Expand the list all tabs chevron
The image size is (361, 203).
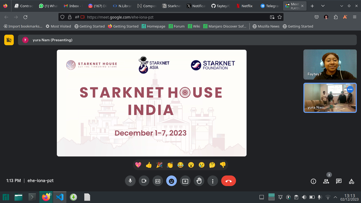(323, 6)
